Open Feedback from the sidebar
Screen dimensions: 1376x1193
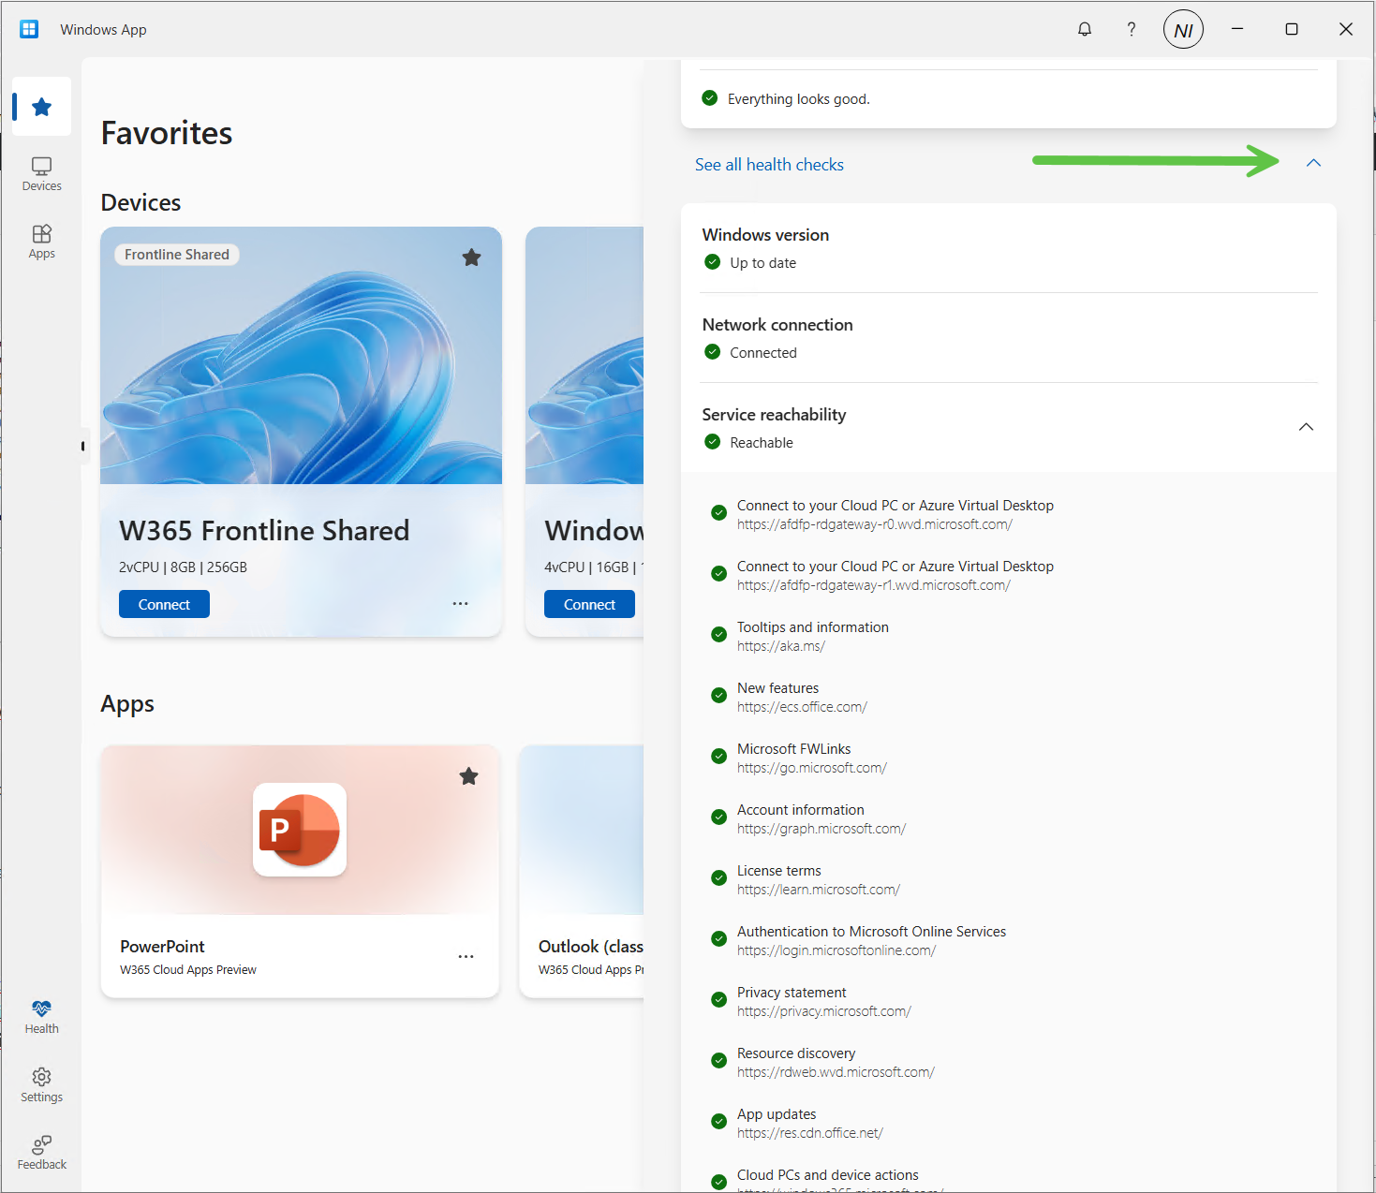click(x=41, y=1152)
